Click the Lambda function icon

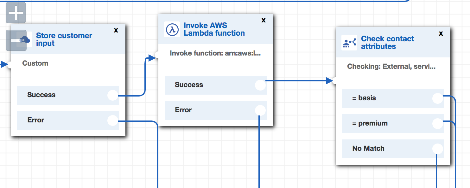click(172, 29)
